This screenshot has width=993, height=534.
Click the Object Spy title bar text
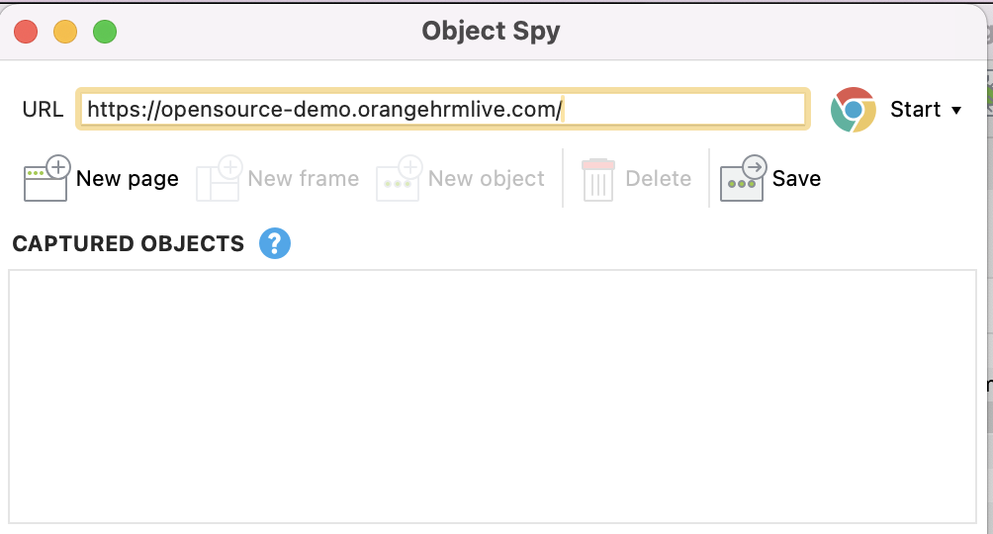(491, 32)
